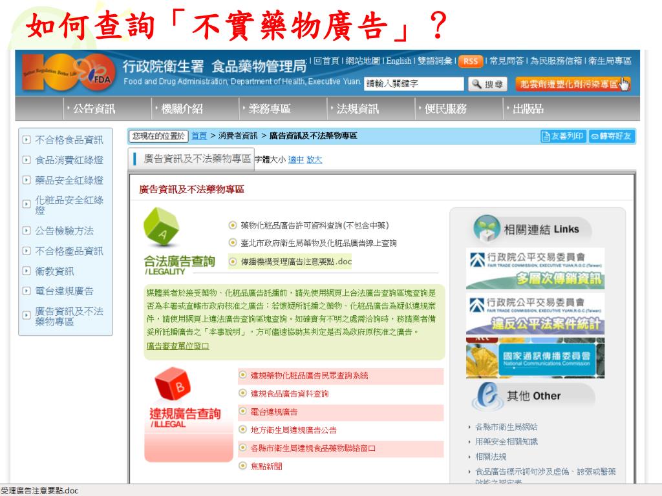Click the 搜尋 magnifier search button
Screen dimensions: 662x496
point(487,84)
